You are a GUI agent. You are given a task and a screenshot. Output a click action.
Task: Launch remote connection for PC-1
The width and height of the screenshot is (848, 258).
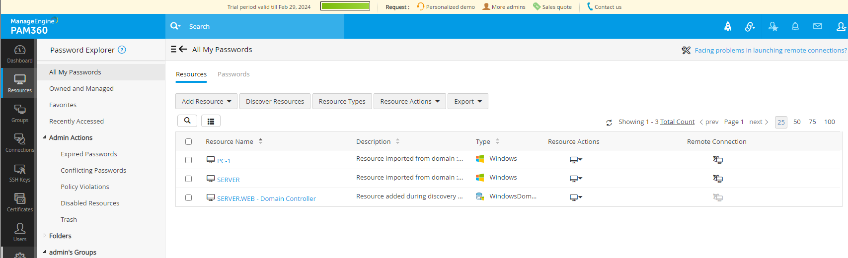[x=718, y=160]
